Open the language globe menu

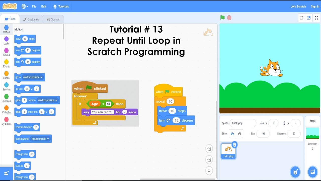(25, 7)
